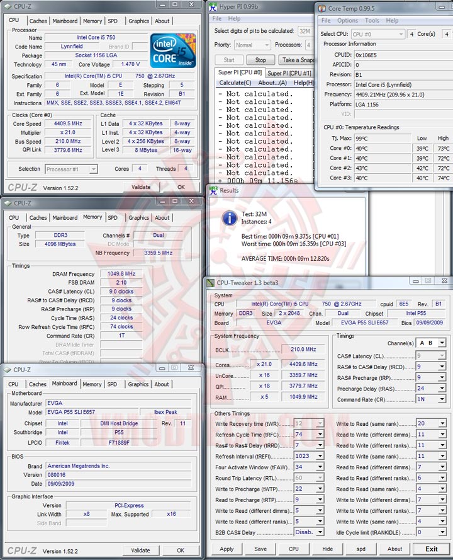Click the Core Temp title bar icon
This screenshot has height=560, width=453.
(x=322, y=8)
